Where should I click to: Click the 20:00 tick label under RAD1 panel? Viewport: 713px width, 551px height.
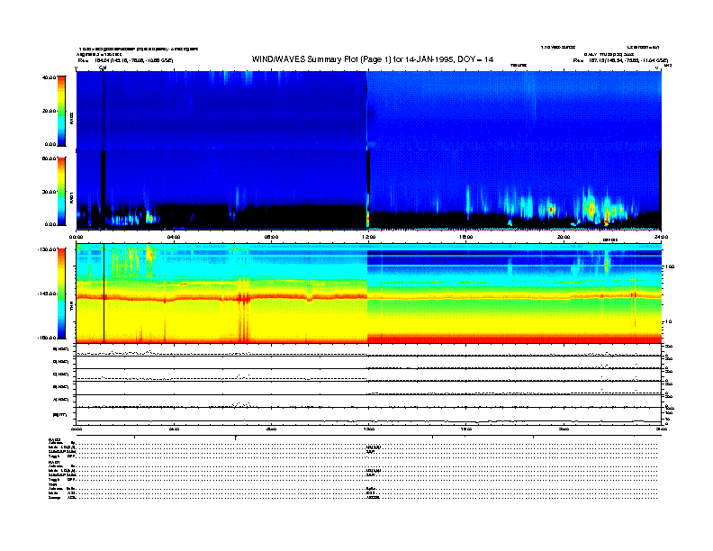pyautogui.click(x=564, y=237)
